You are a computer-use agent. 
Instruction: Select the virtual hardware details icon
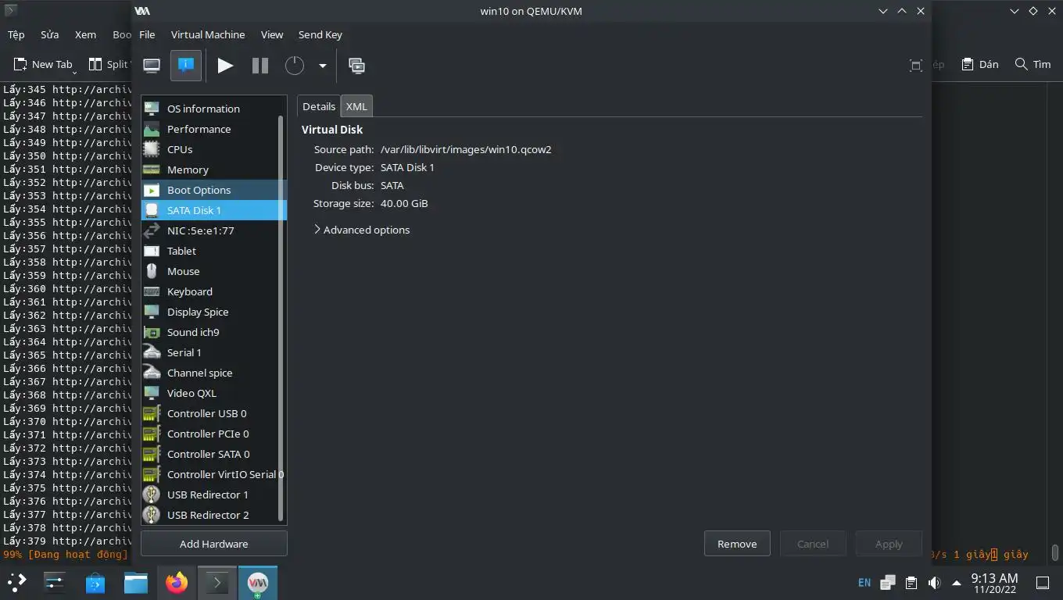point(186,66)
